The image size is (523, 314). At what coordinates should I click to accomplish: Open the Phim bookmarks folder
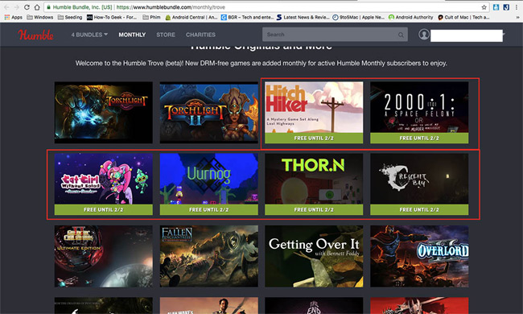152,17
